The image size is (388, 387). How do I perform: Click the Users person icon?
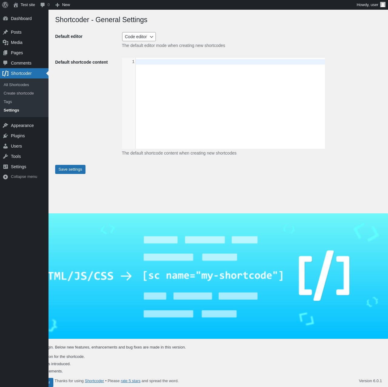(5, 146)
